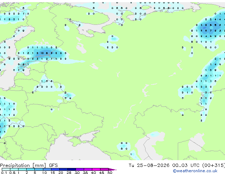
Task: Click the 1–2 mm legend color swatch
Action: 22,169
